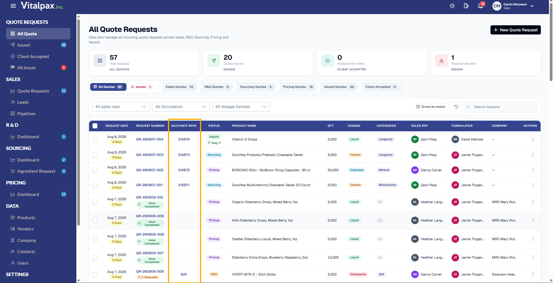Viewport: 553px width, 283px height.
Task: Switch to Sales Quotes tab
Action: 179,87
